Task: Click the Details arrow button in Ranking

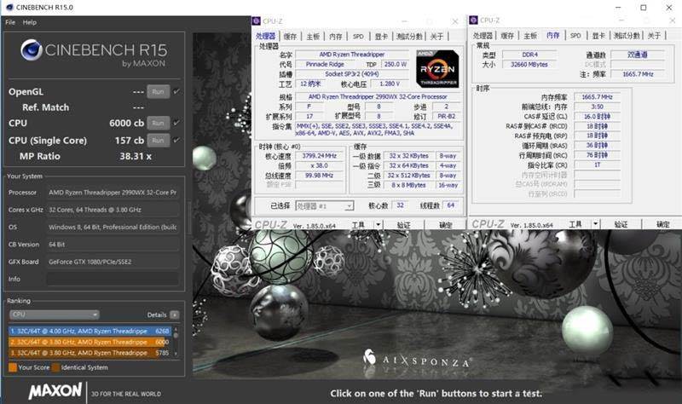Action: pyautogui.click(x=175, y=315)
